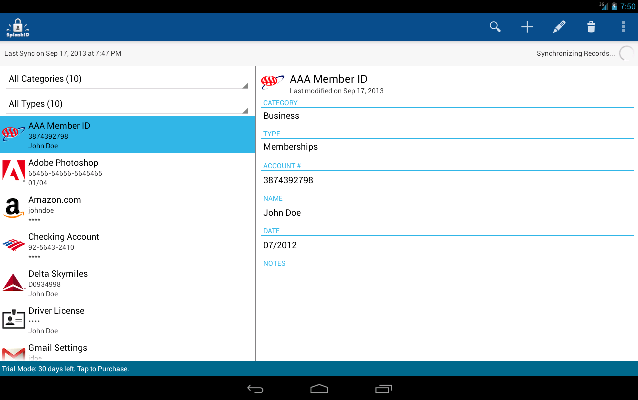Tap the account number 3874392798 field
638x400 pixels.
pos(447,180)
